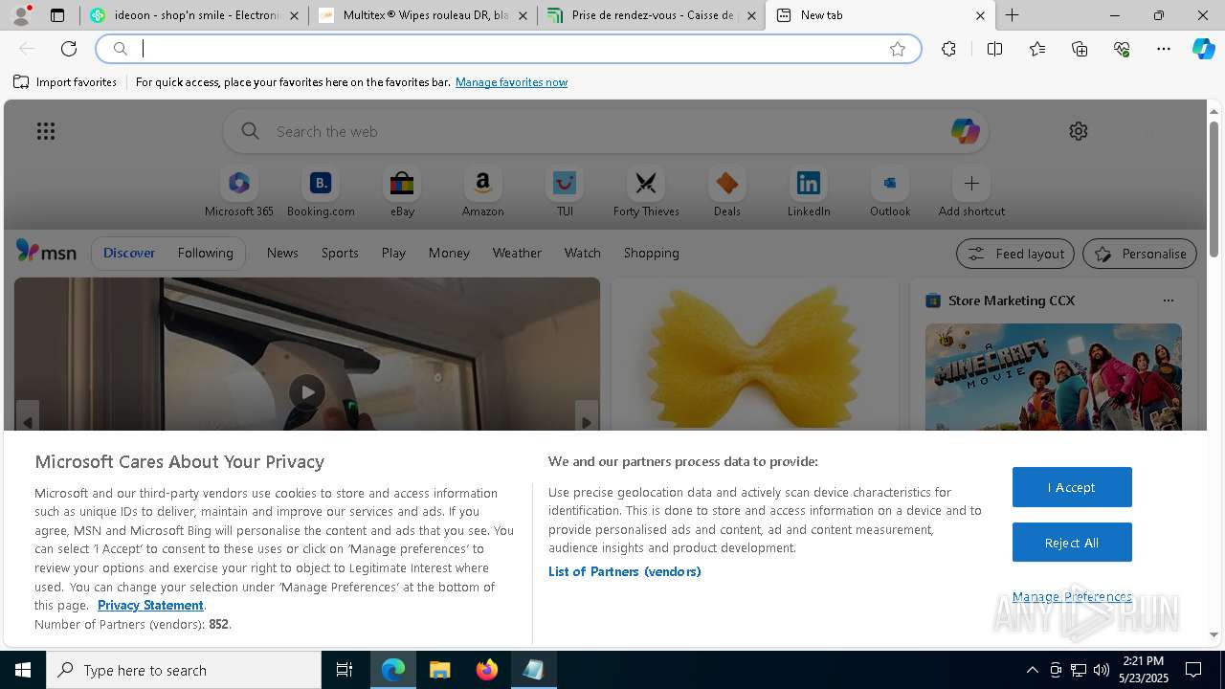Click Manage favorites now link
The height and width of the screenshot is (689, 1225).
(511, 82)
